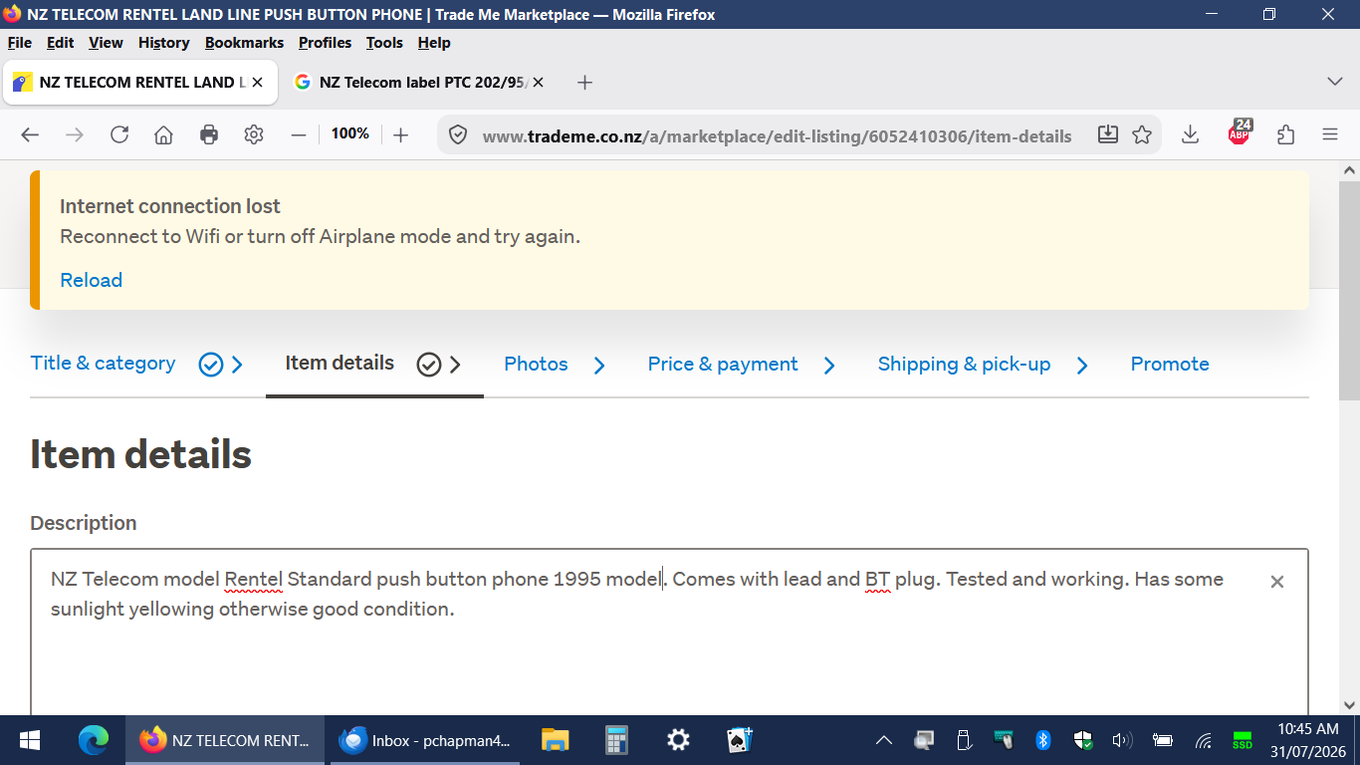Open the Windows Security tray icon
This screenshot has width=1360, height=765.
point(1083,740)
